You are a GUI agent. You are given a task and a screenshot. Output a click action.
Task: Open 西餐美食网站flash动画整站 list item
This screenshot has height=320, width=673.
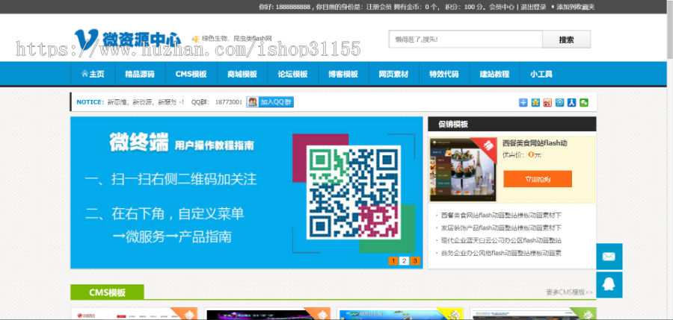501,215
